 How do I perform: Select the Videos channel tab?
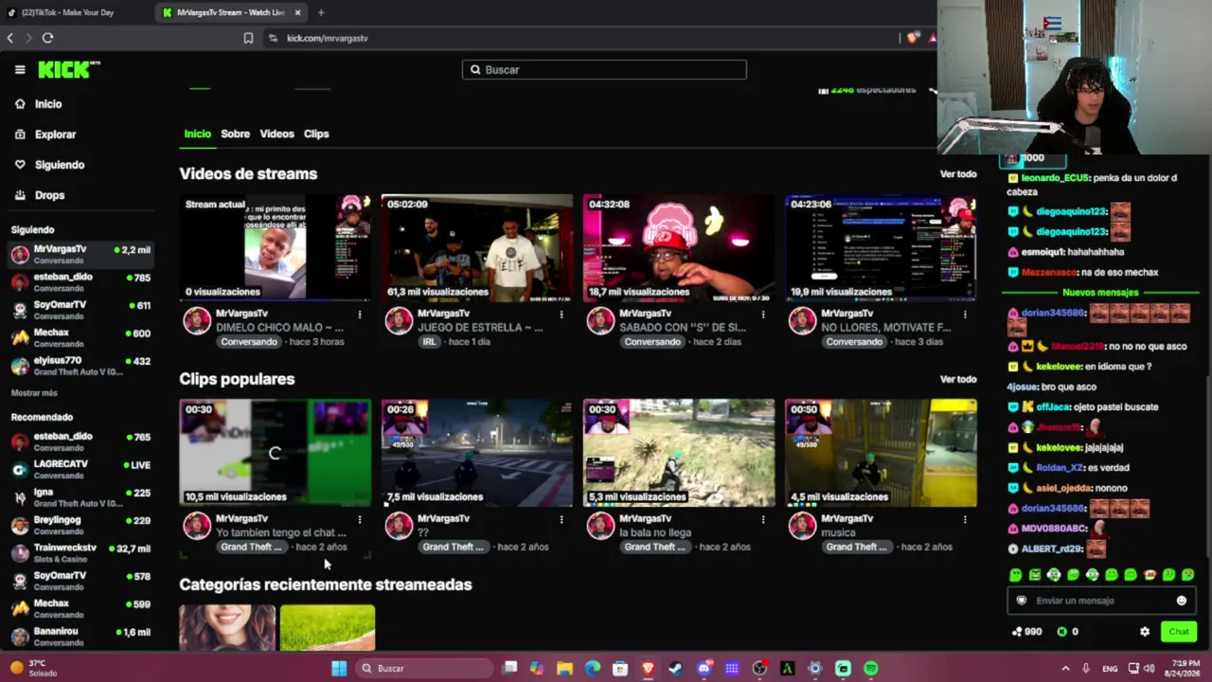pos(276,134)
